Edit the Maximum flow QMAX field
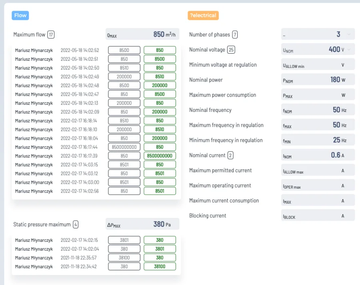 tap(142, 34)
